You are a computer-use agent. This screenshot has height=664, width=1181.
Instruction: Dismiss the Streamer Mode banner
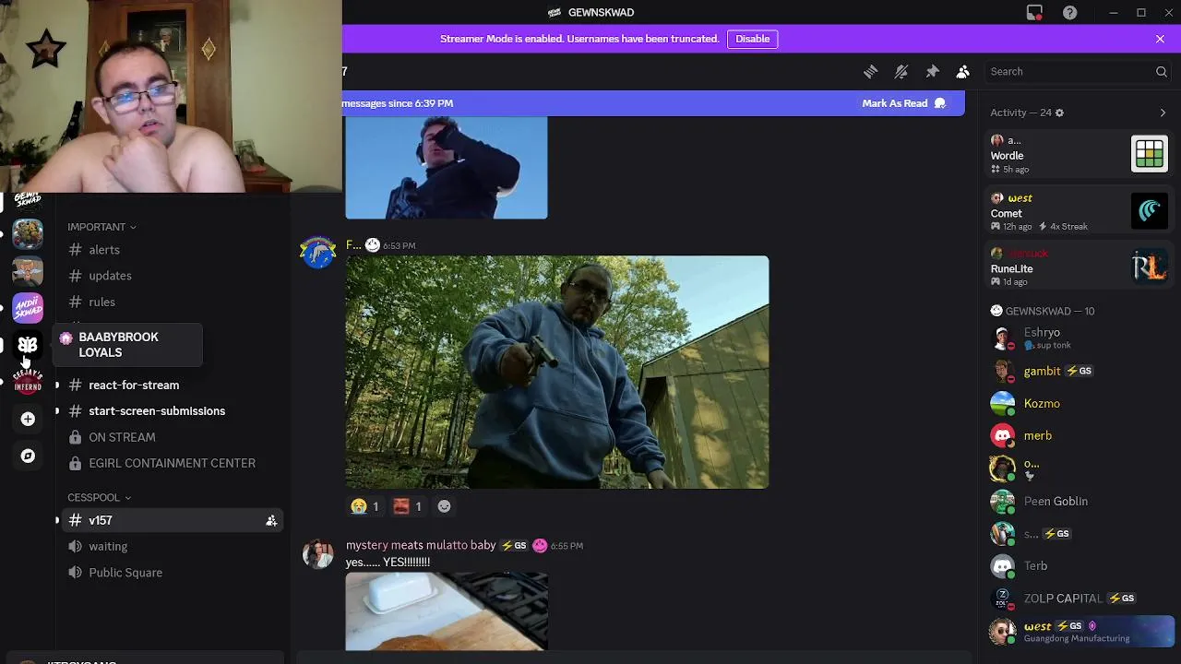1160,39
